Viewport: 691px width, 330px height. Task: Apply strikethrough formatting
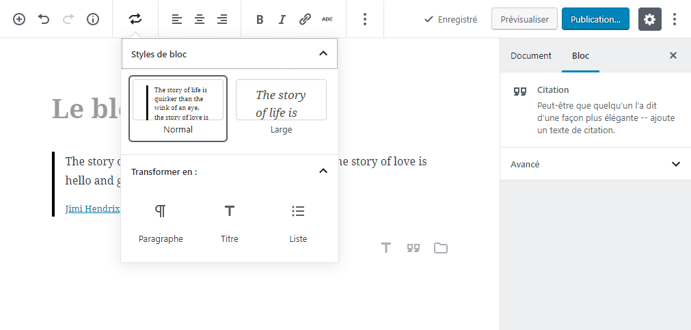(x=327, y=19)
